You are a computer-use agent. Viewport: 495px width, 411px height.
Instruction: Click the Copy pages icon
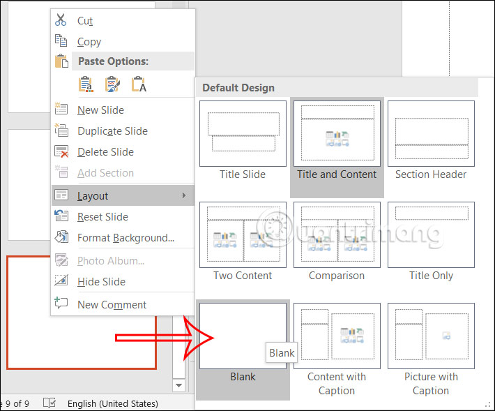pos(61,40)
